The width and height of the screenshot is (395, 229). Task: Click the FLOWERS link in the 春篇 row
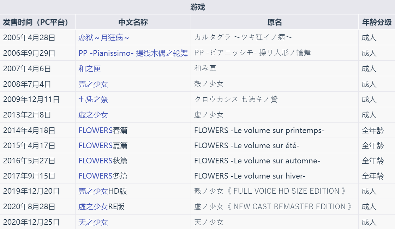pyautogui.click(x=95, y=130)
